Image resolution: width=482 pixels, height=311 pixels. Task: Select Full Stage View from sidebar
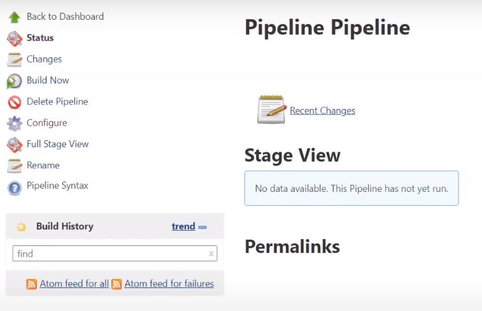click(x=57, y=144)
